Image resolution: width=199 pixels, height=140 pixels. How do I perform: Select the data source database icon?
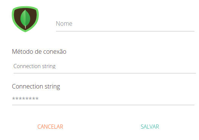click(25, 19)
